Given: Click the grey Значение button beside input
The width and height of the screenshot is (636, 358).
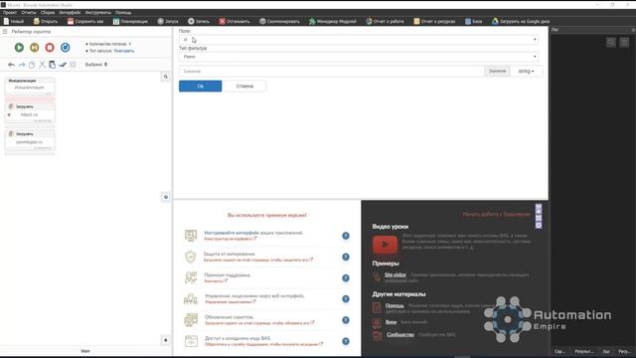Looking at the screenshot, I should [497, 71].
